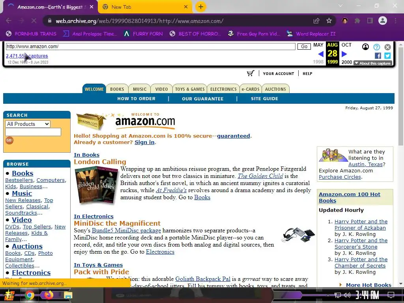
Task: Open a new tab with plus button
Action: click(201, 7)
